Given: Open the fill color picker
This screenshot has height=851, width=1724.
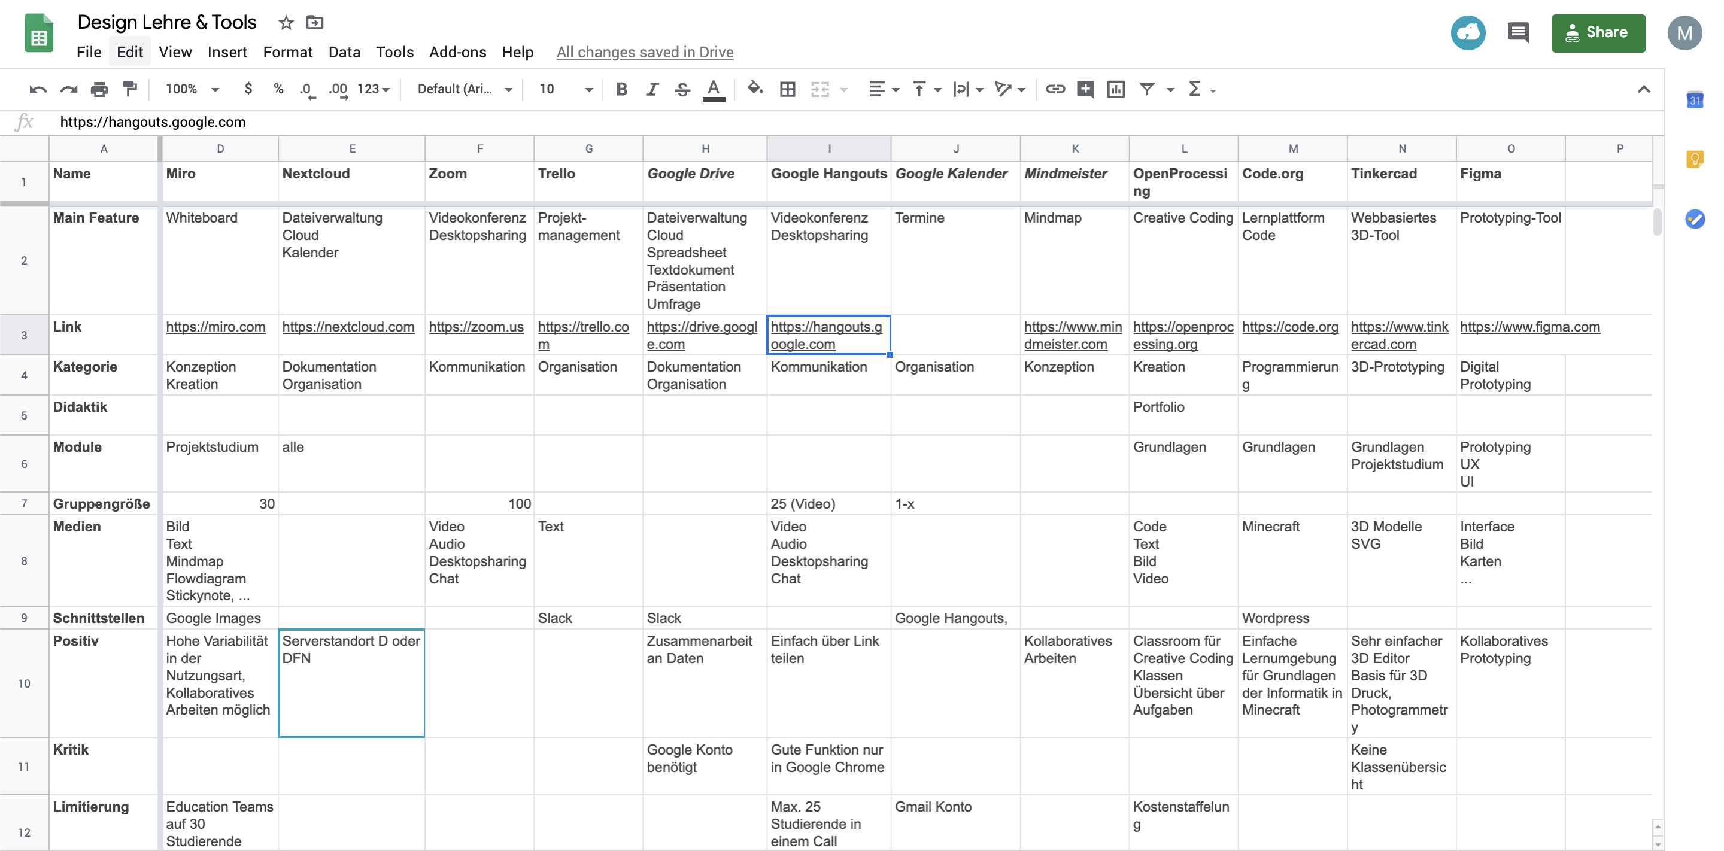Looking at the screenshot, I should [x=755, y=89].
